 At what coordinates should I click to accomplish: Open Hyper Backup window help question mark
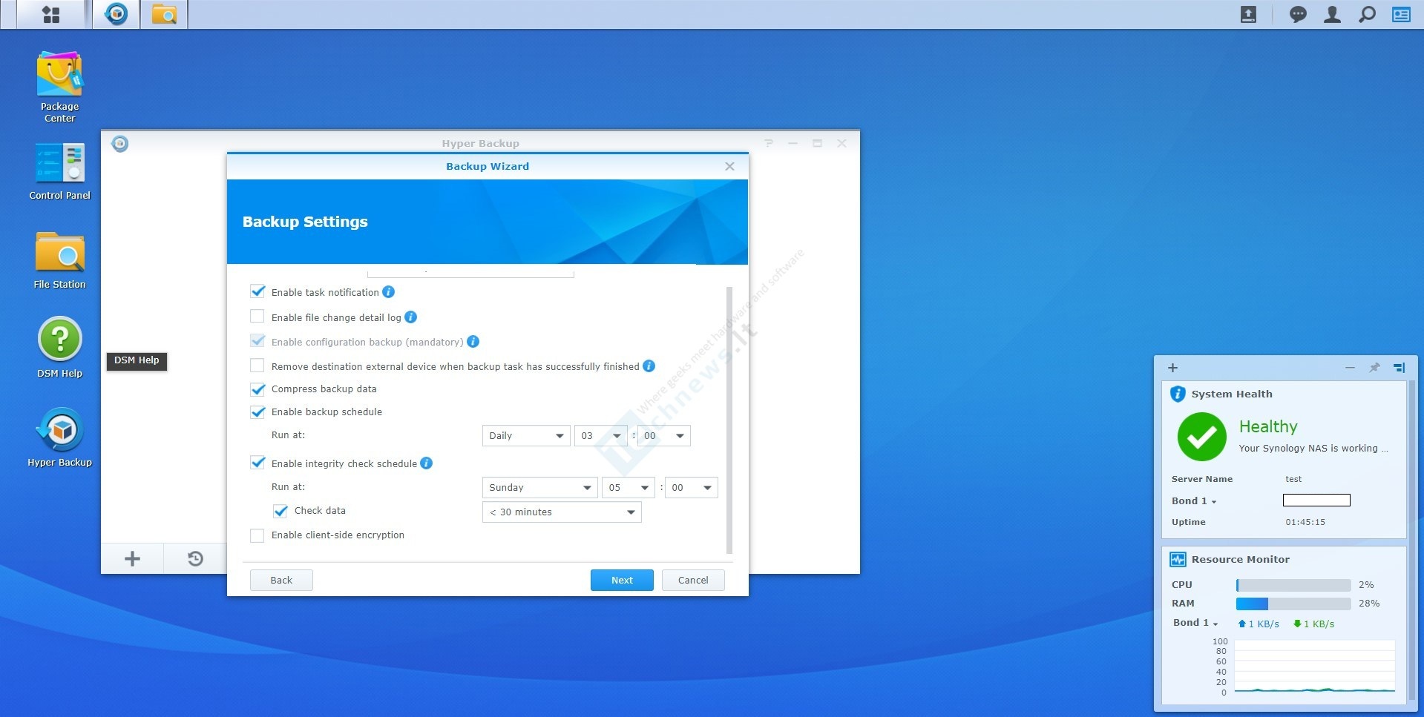point(769,143)
